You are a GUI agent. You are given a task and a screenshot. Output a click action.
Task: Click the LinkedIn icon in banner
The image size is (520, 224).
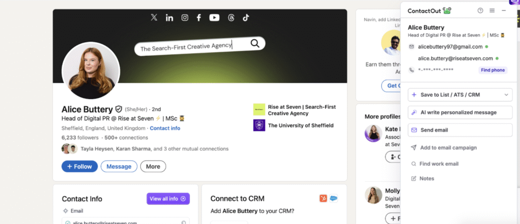click(170, 18)
